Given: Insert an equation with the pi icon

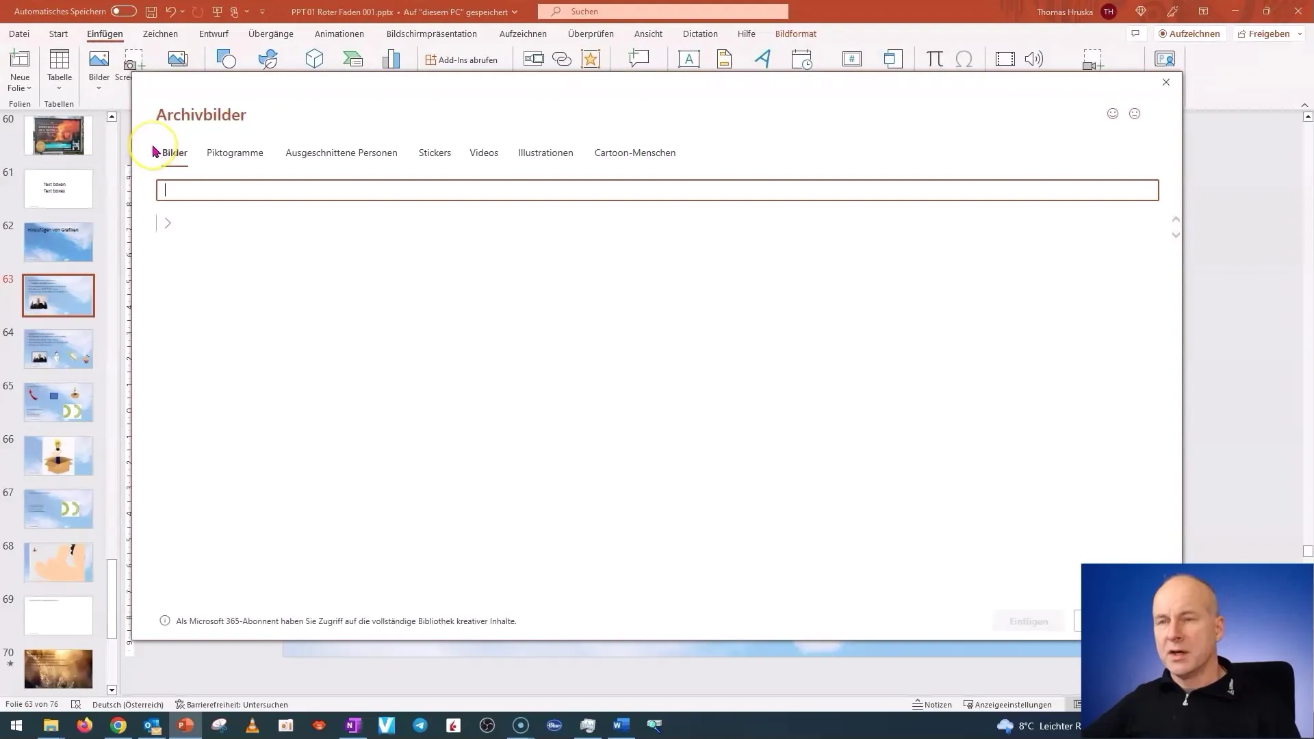Looking at the screenshot, I should pyautogui.click(x=934, y=60).
